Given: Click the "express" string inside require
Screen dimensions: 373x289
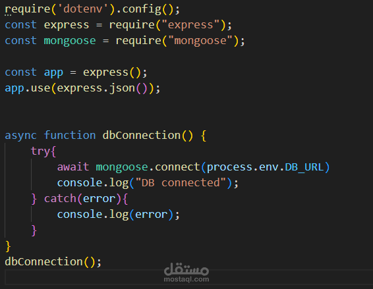Looking at the screenshot, I should pos(190,25).
